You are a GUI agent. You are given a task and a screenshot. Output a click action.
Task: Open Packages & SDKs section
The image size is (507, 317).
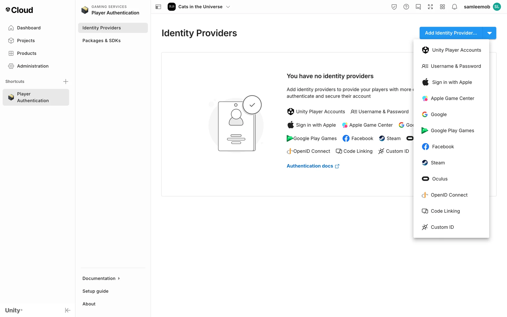101,40
